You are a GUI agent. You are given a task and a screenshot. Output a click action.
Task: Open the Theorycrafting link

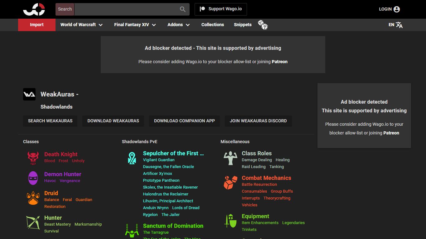pos(277,198)
